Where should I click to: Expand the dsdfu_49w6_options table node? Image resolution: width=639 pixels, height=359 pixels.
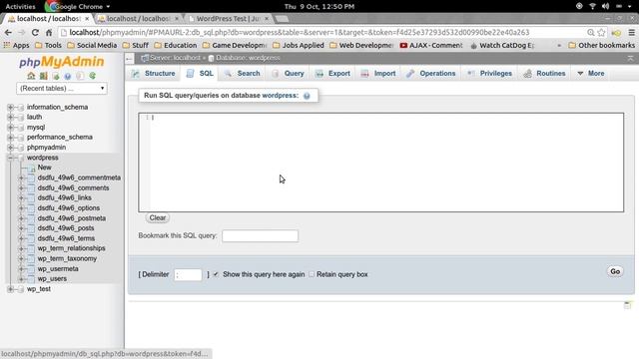coord(21,208)
